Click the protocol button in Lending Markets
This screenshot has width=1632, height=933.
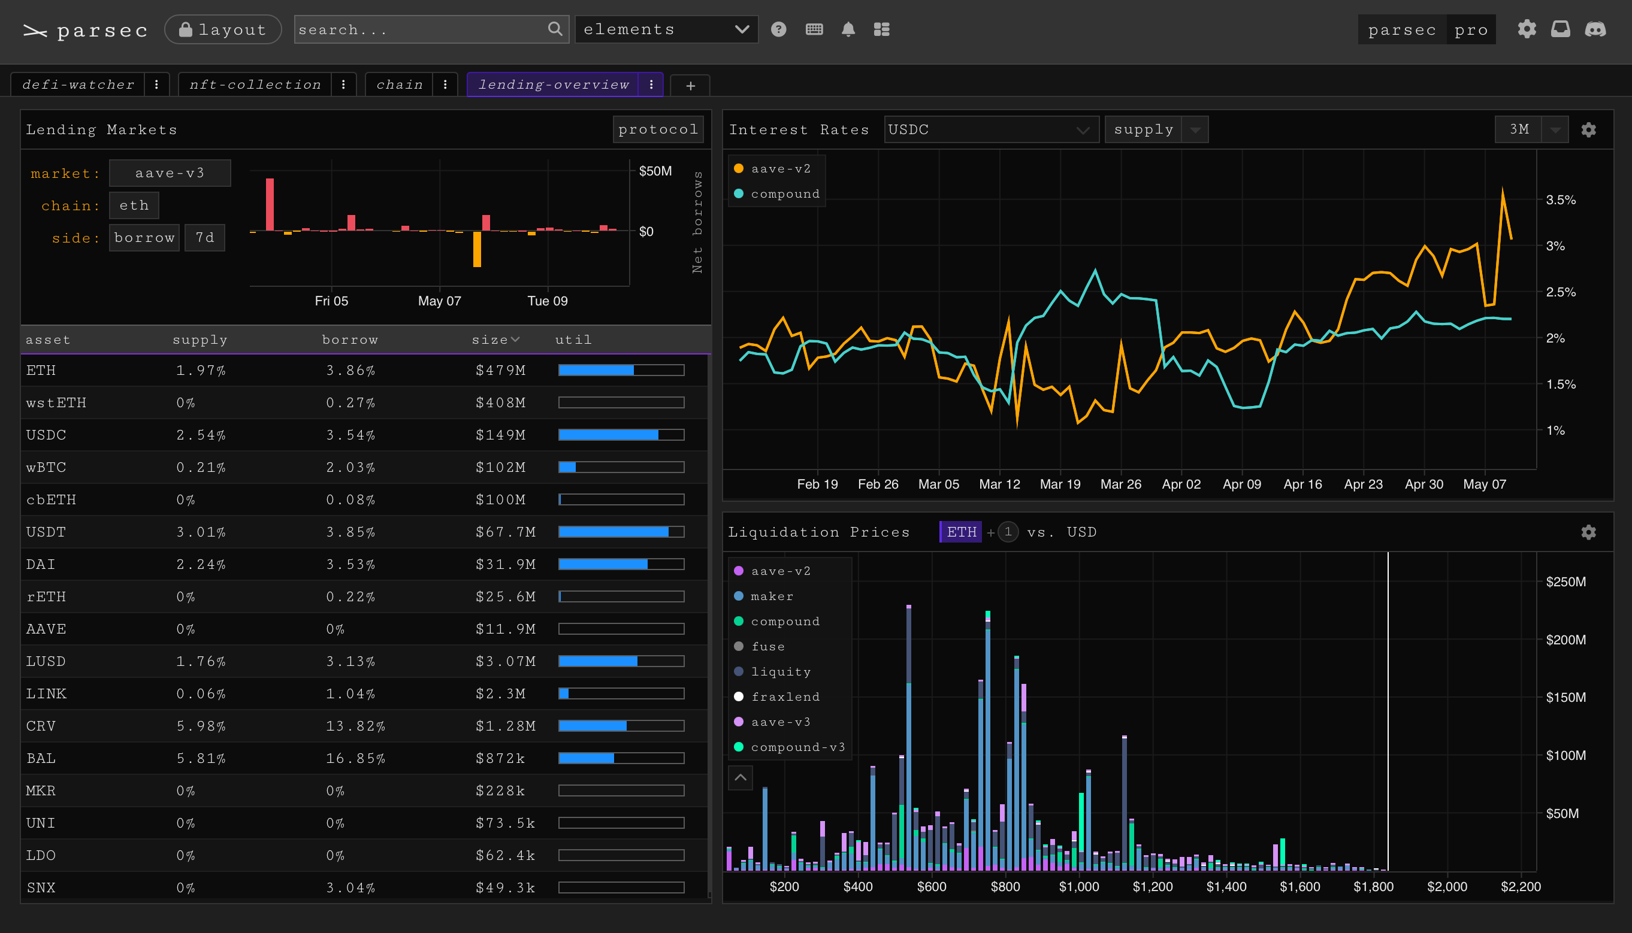point(658,129)
